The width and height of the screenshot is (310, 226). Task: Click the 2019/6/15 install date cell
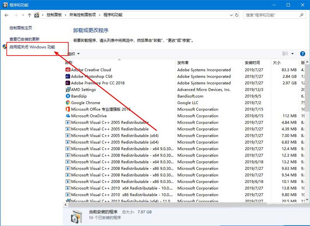tap(254, 116)
